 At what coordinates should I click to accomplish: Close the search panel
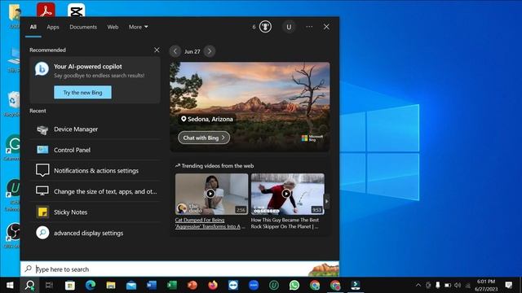coord(326,27)
